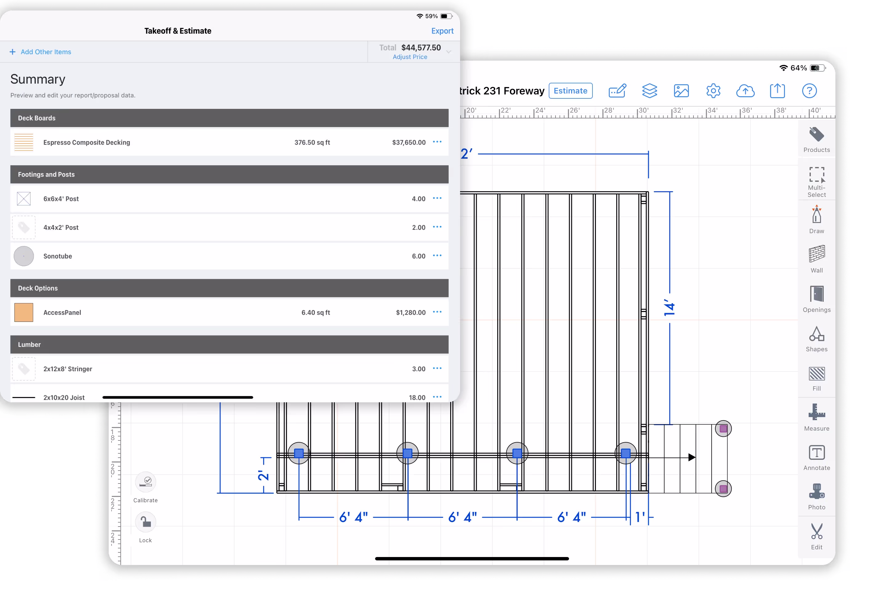Select the blue post at leftmost footing
The width and height of the screenshot is (873, 597).
click(x=299, y=453)
